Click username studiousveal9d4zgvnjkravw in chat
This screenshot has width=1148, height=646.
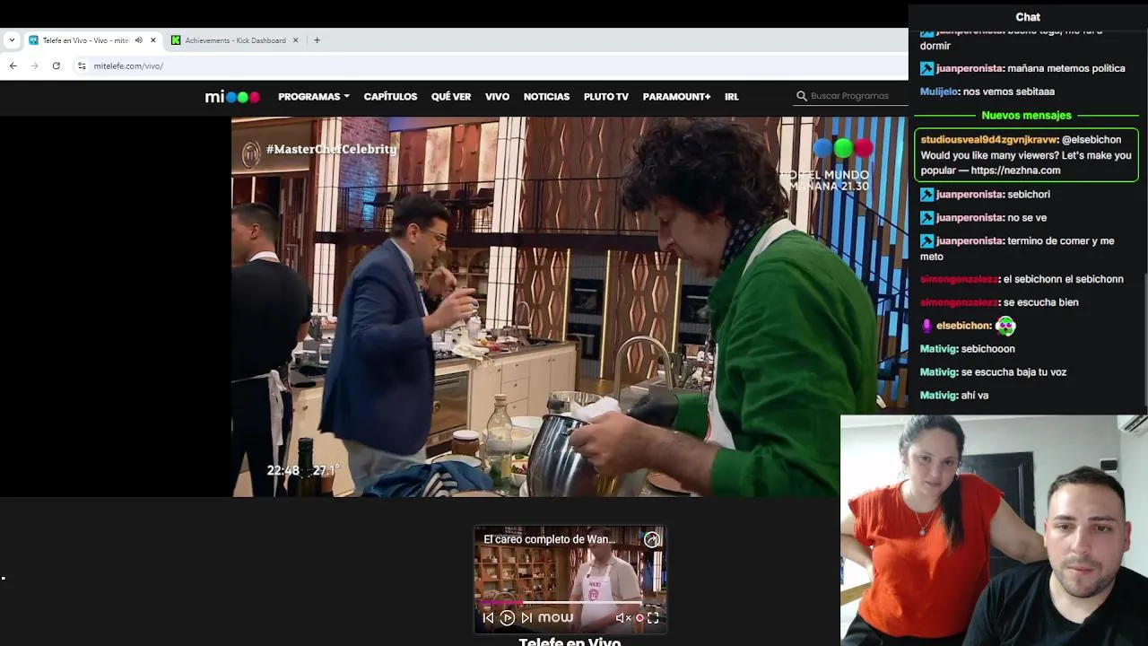pyautogui.click(x=989, y=140)
